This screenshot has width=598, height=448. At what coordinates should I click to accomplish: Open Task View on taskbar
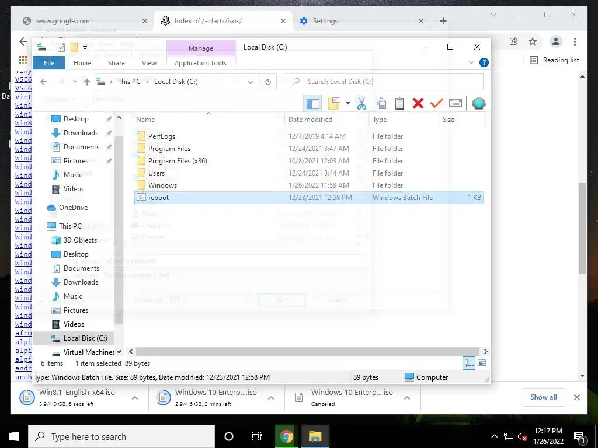click(x=257, y=436)
